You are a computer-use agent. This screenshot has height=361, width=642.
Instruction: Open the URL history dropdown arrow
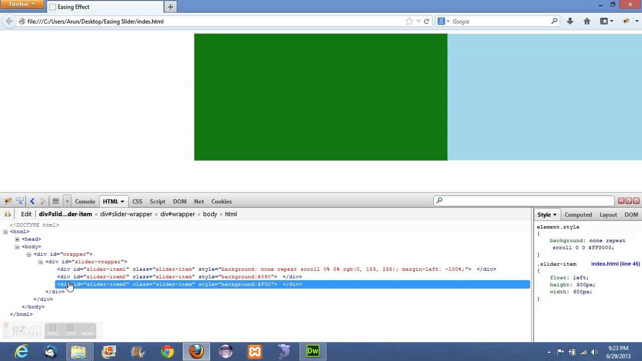click(x=418, y=22)
